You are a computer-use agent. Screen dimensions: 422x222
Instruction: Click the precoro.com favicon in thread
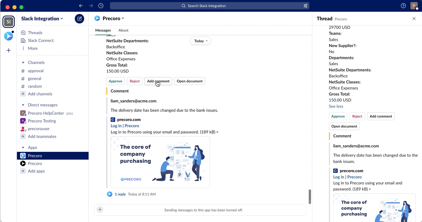point(335,171)
